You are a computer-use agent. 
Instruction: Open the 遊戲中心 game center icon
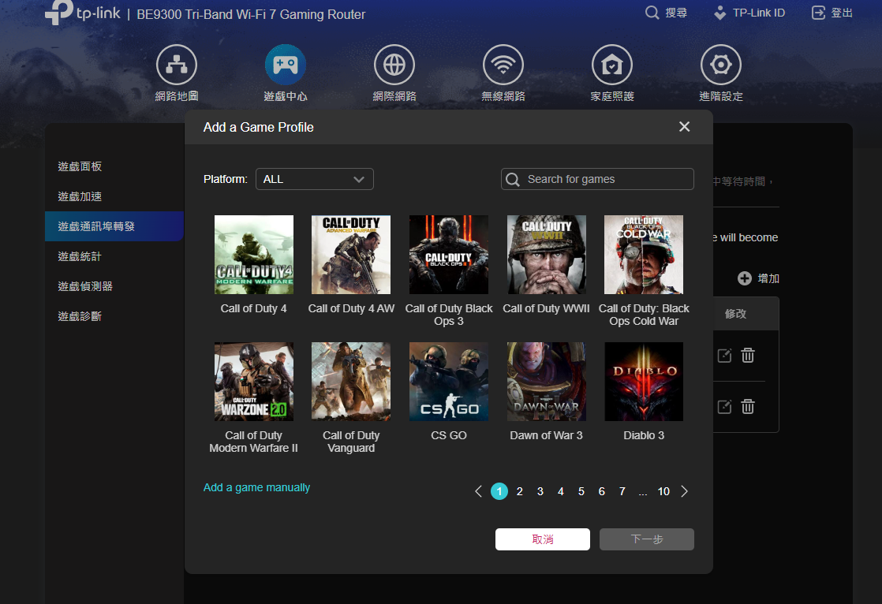tap(285, 65)
